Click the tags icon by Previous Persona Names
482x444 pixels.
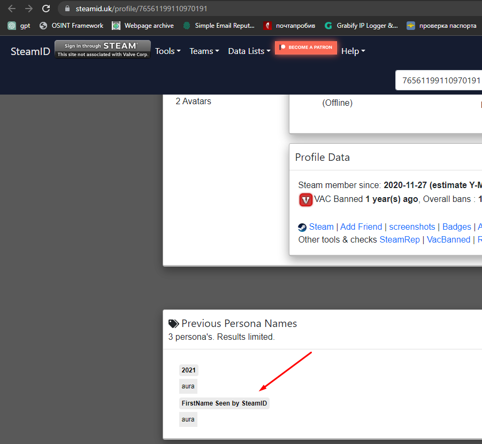(174, 324)
